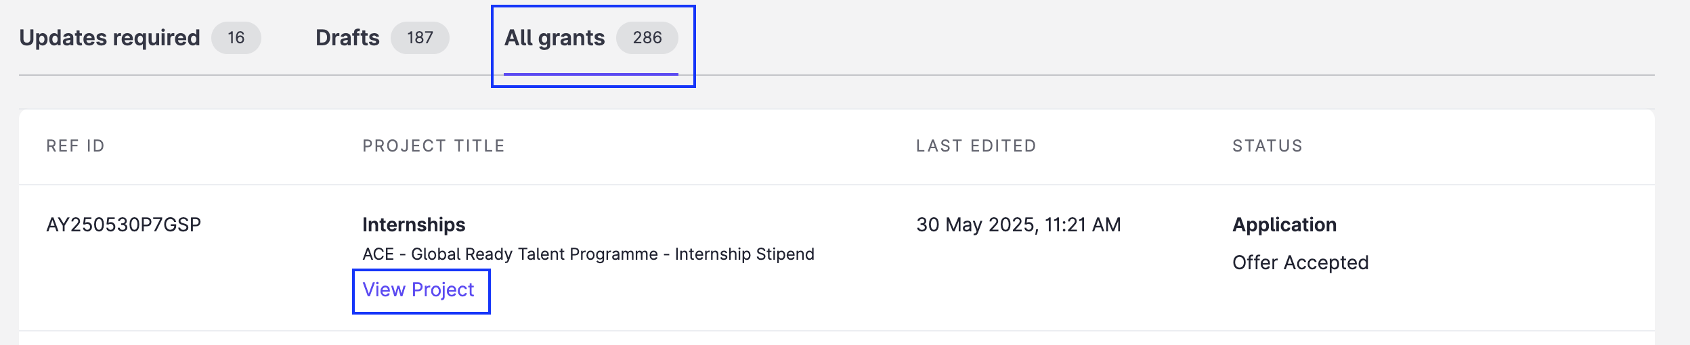Click the 187 drafts count badge
This screenshot has height=345, width=1690.
(x=420, y=38)
